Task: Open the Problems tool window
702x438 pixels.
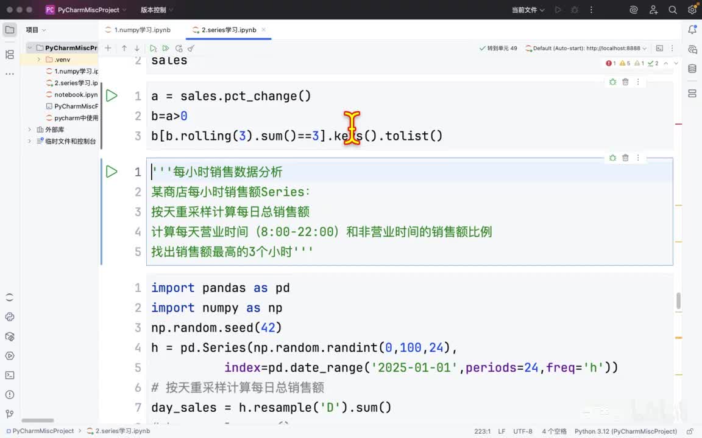Action: (9, 395)
